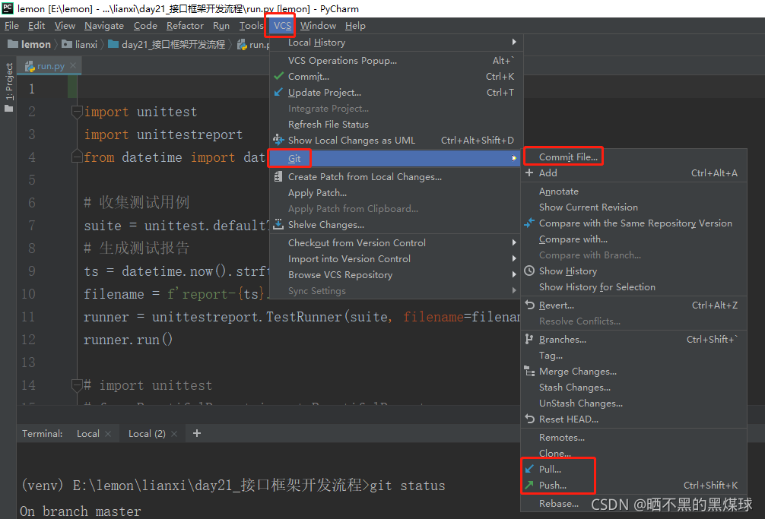The height and width of the screenshot is (519, 765).
Task: Click the Reset HEAD arrow icon
Action: (529, 419)
